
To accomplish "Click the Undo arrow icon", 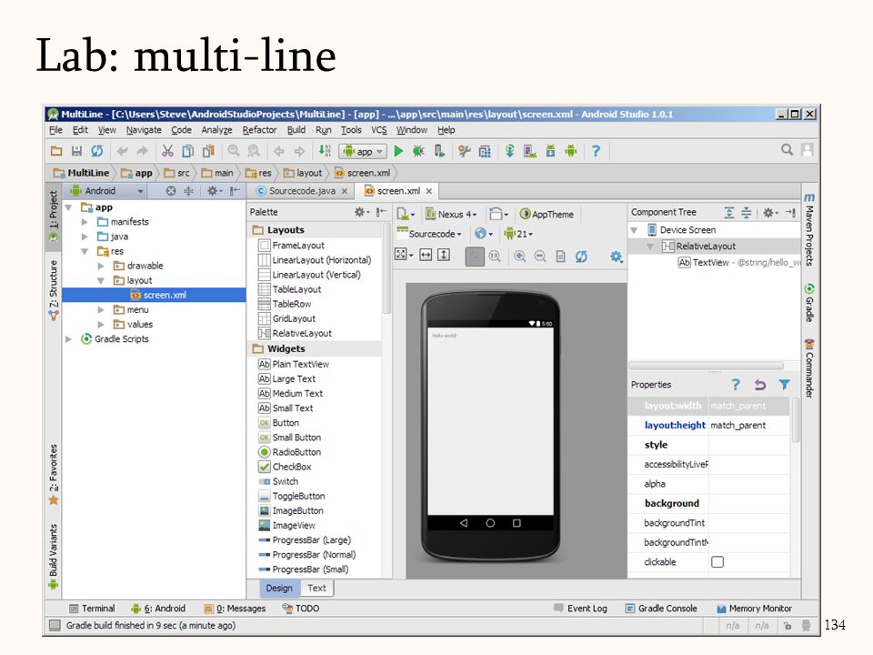I will pyautogui.click(x=123, y=151).
